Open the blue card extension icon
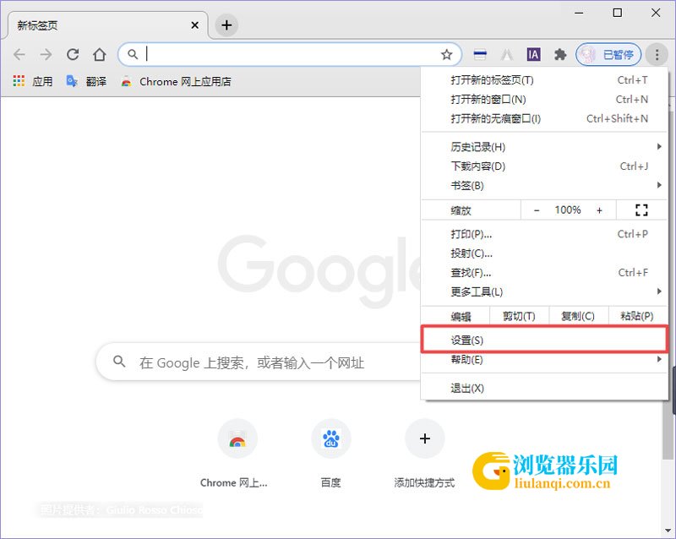 pyautogui.click(x=480, y=55)
